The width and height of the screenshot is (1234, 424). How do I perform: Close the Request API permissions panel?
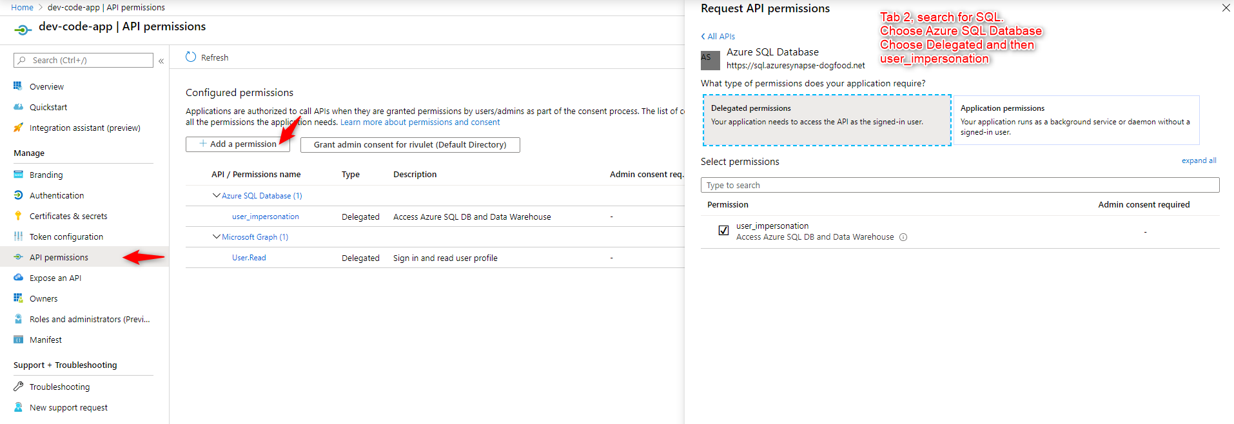tap(1226, 8)
